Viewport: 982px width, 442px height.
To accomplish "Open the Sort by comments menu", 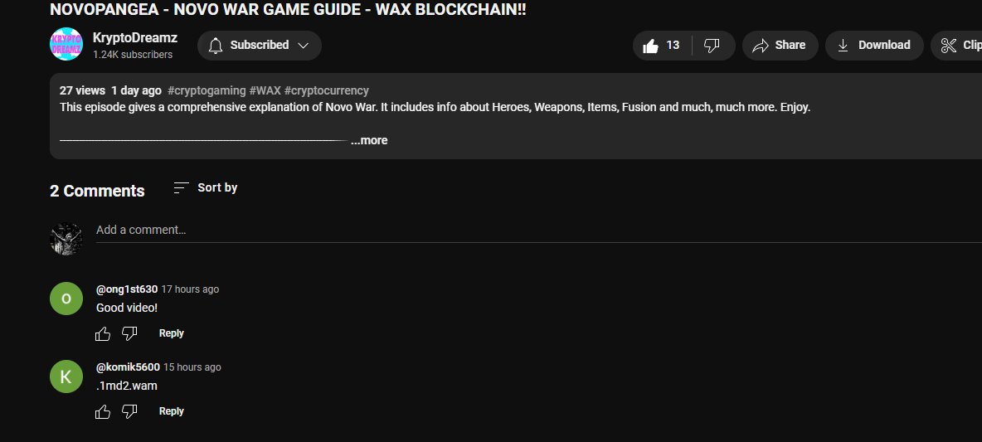I will tap(206, 187).
